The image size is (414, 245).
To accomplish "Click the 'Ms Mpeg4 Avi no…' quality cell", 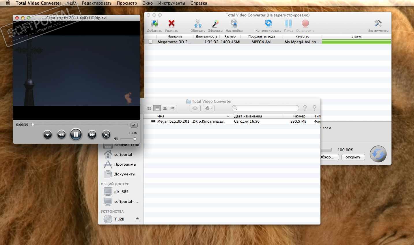I will coord(302,42).
